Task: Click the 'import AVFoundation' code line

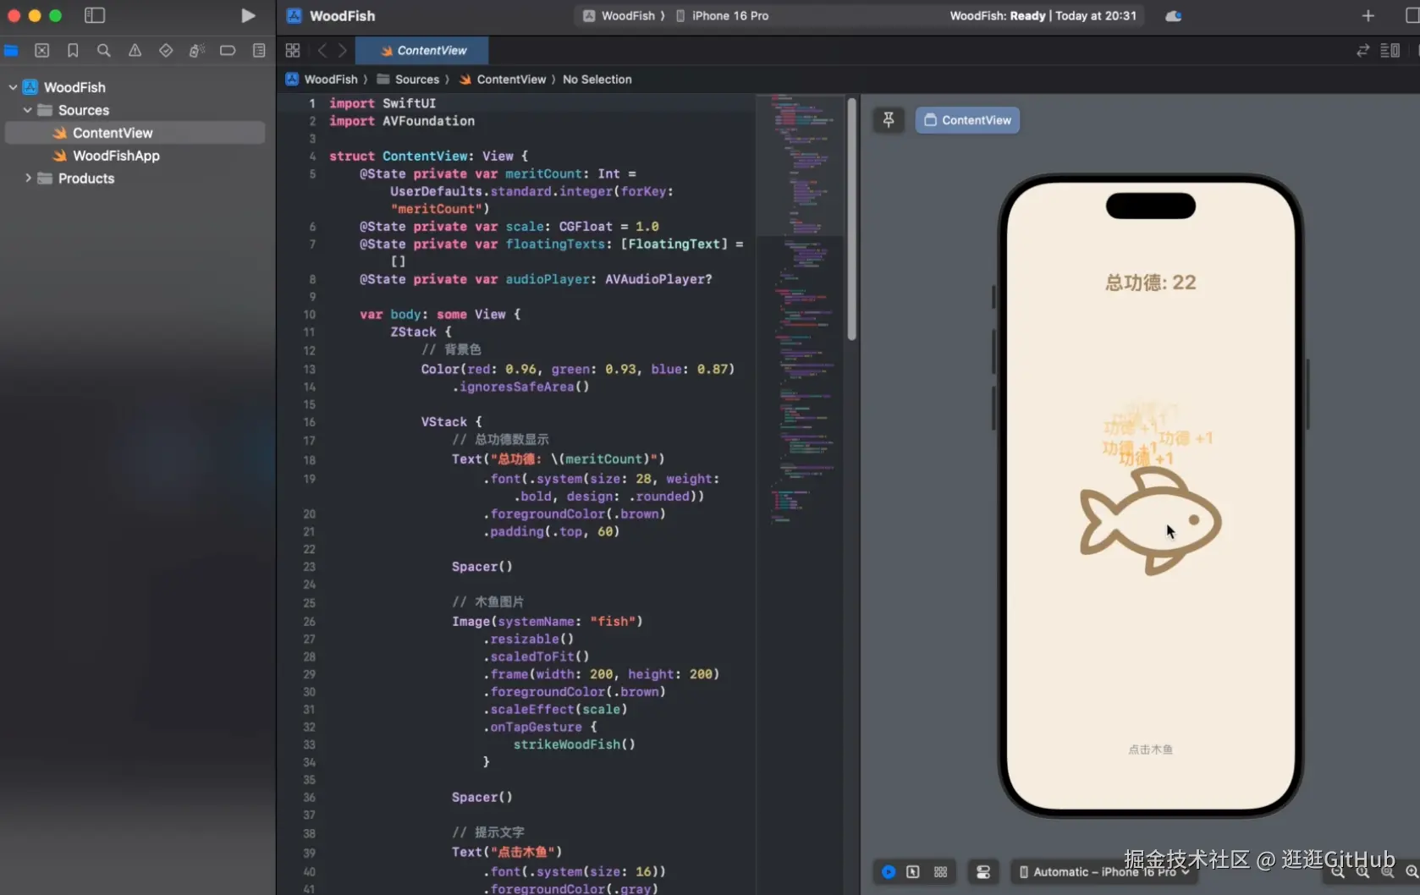Action: tap(402, 121)
